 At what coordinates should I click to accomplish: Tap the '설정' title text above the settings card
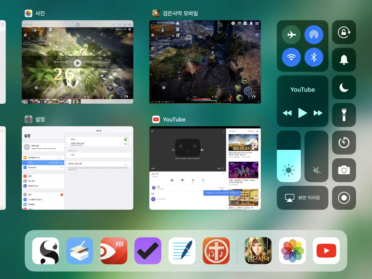pyautogui.click(x=40, y=119)
